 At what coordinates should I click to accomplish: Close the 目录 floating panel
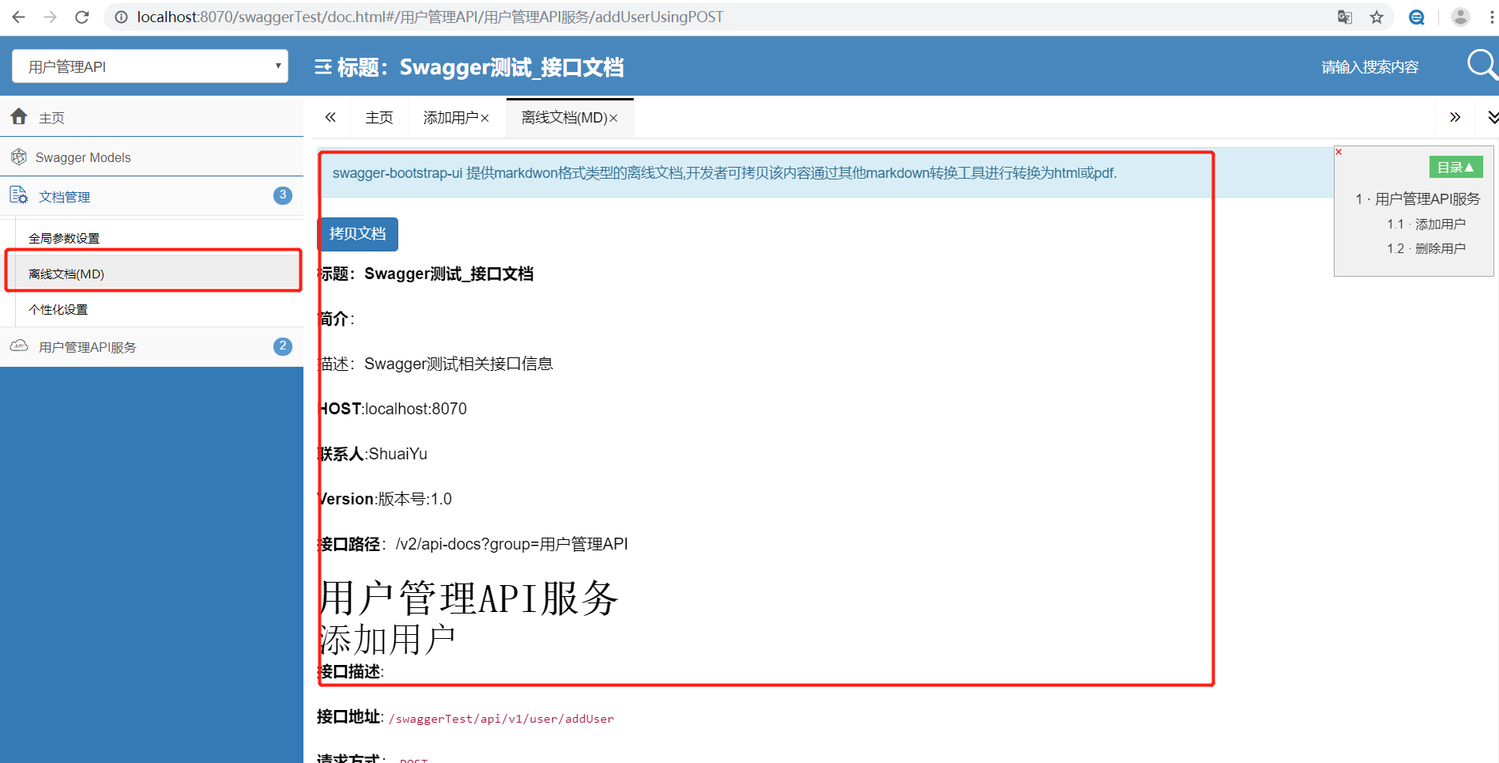coord(1339,152)
